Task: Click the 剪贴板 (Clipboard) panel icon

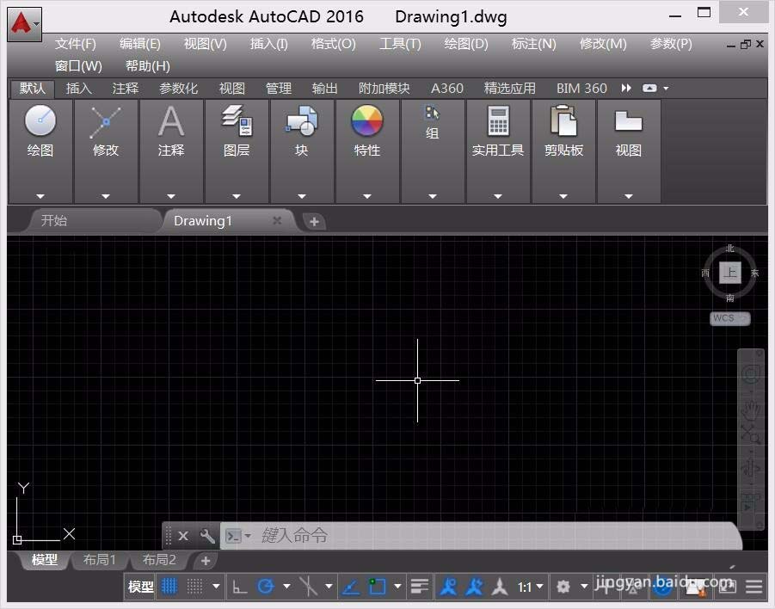Action: pos(563,121)
